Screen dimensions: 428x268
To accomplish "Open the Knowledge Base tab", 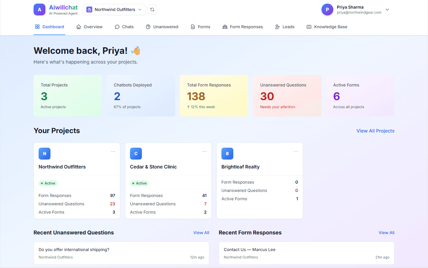I will pos(327,27).
